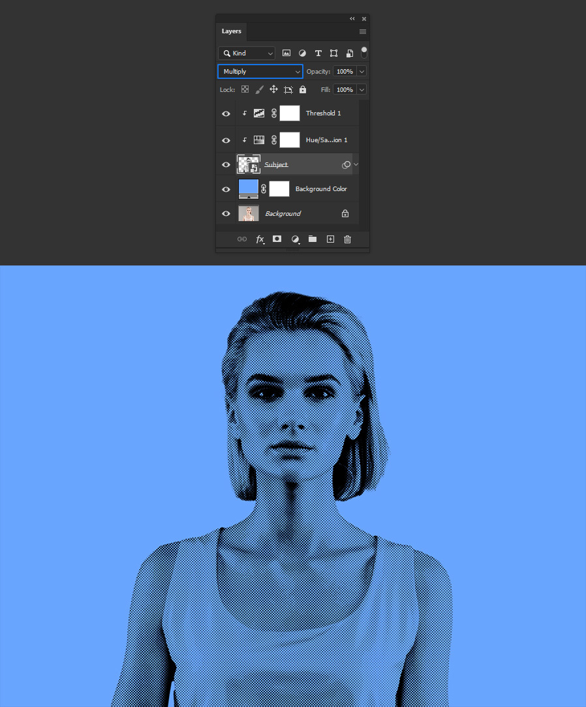
Task: Select the Hue/Sa...ion 1 layer name
Action: 327,140
